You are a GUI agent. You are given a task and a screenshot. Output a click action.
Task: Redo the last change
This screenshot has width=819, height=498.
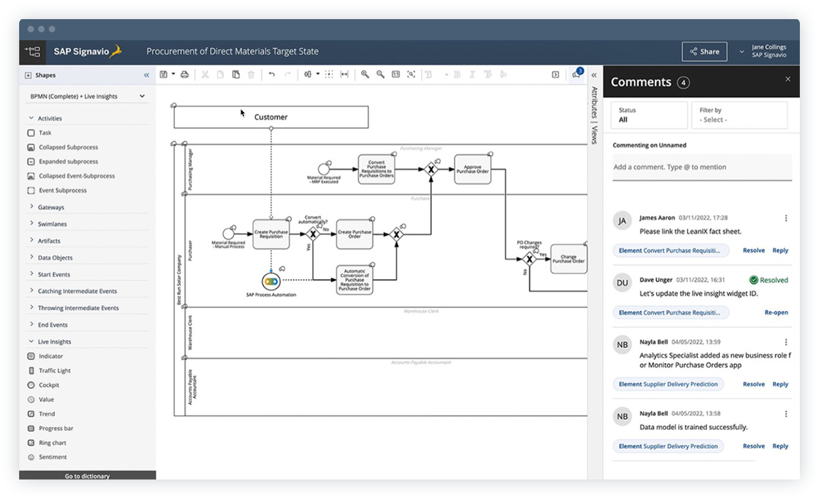(x=286, y=75)
